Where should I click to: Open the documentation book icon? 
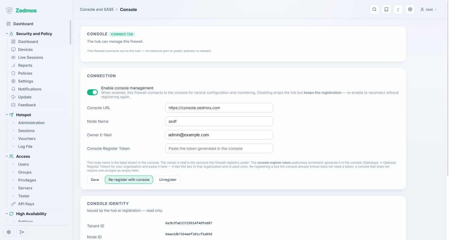click(x=386, y=9)
